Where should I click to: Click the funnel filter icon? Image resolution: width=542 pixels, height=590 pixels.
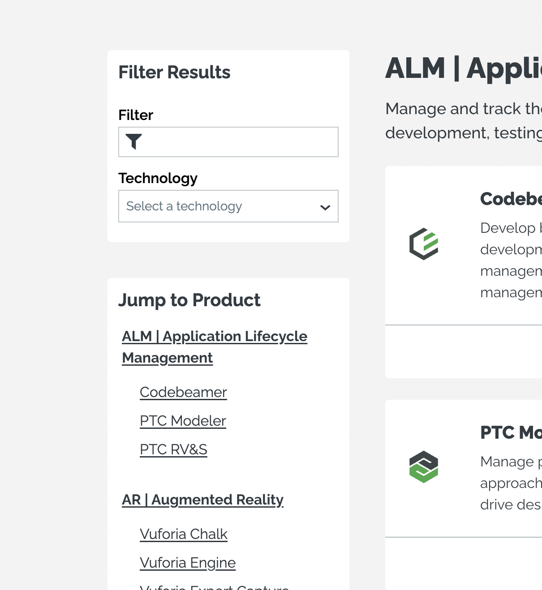(133, 141)
